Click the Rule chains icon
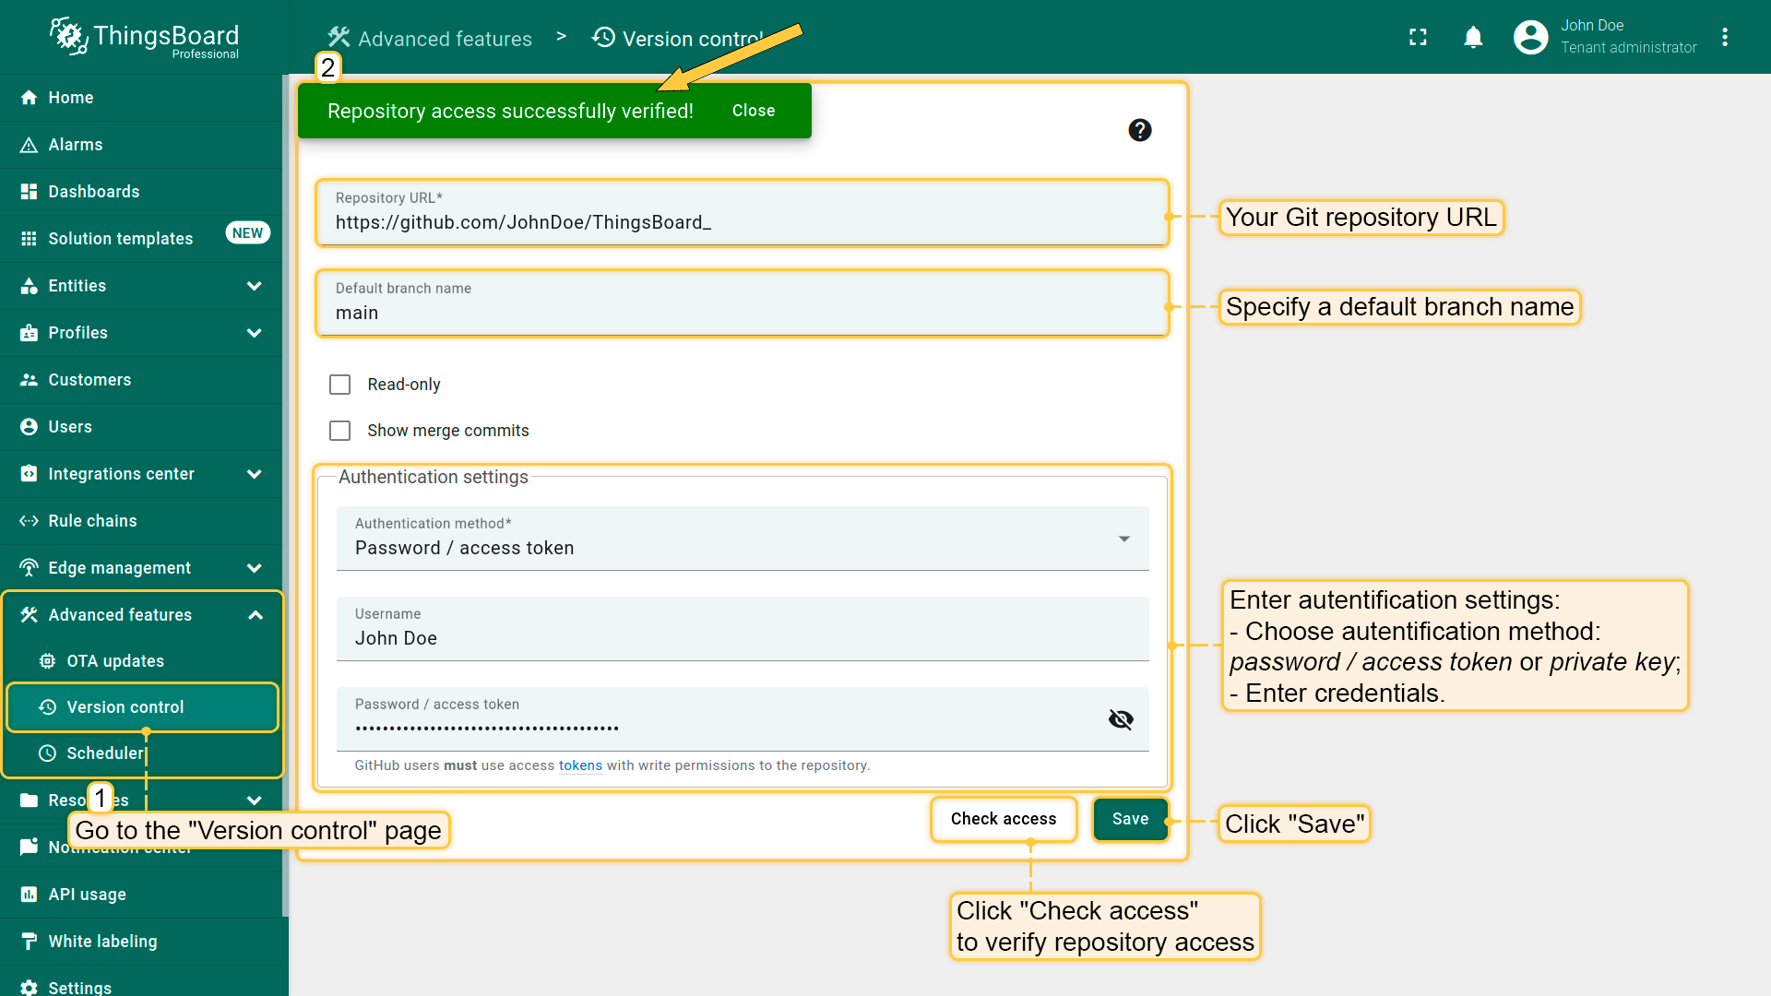The image size is (1771, 996). (29, 521)
